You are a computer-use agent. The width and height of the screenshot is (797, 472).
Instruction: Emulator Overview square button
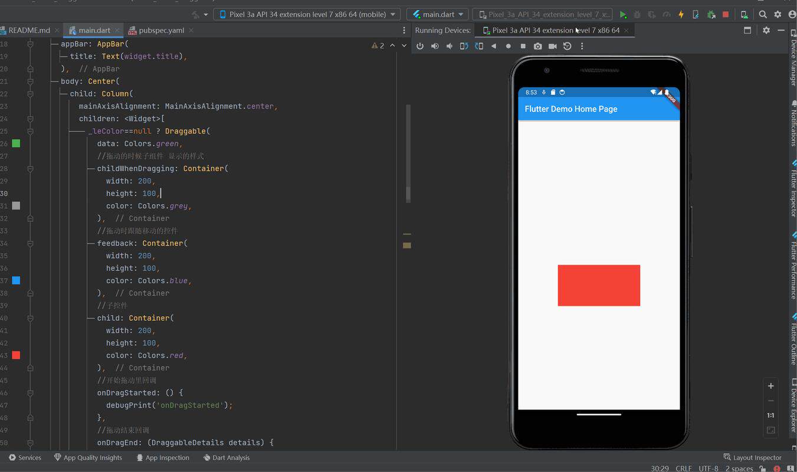click(x=523, y=46)
